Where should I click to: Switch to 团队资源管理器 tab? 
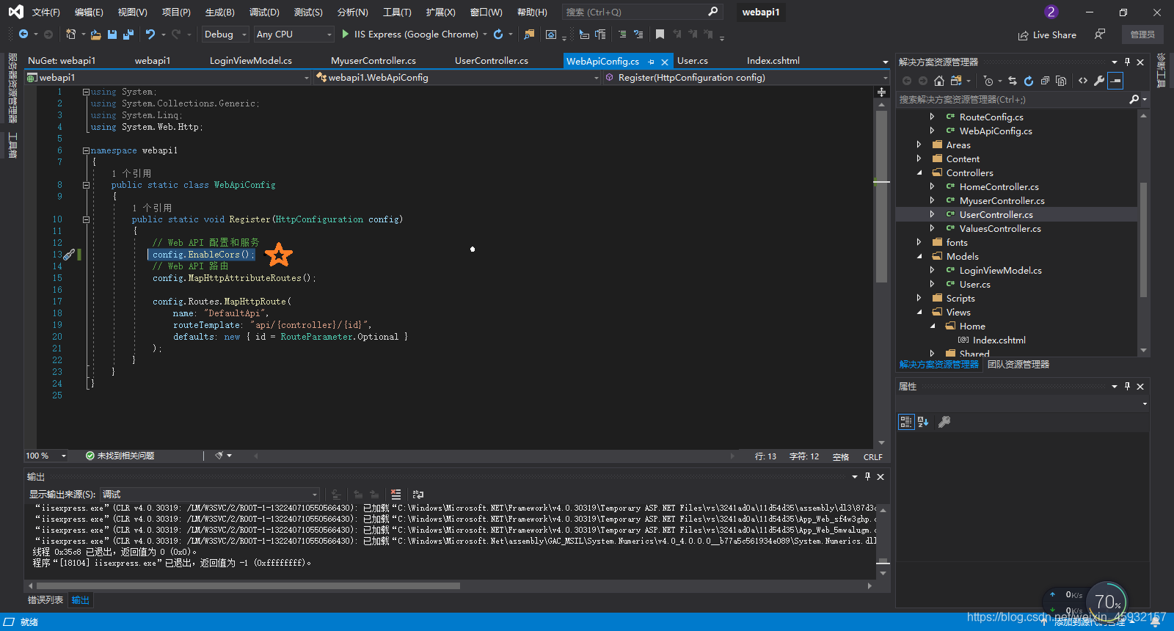1018,364
